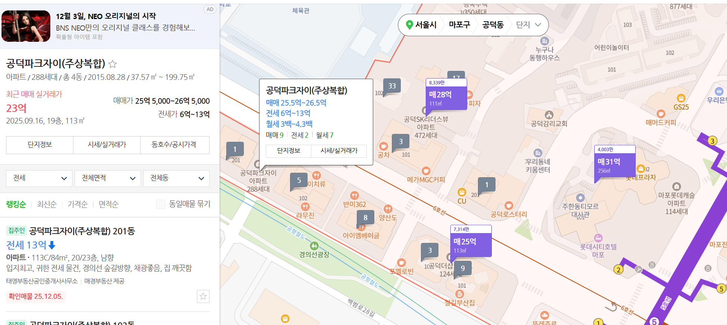This screenshot has width=727, height=325.
Task: Click popup title 공덕파크자이(주상복합)
Action: [x=306, y=90]
